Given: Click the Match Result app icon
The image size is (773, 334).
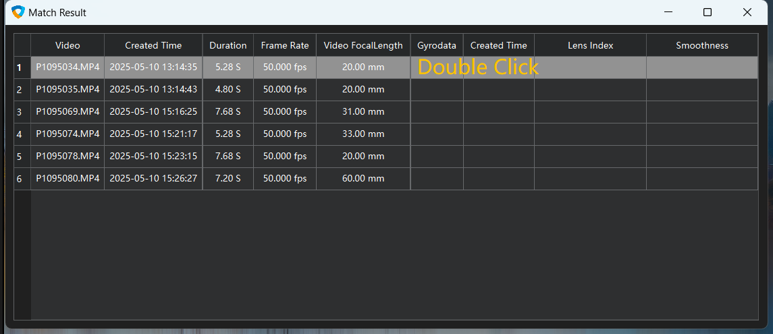Looking at the screenshot, I should point(18,12).
